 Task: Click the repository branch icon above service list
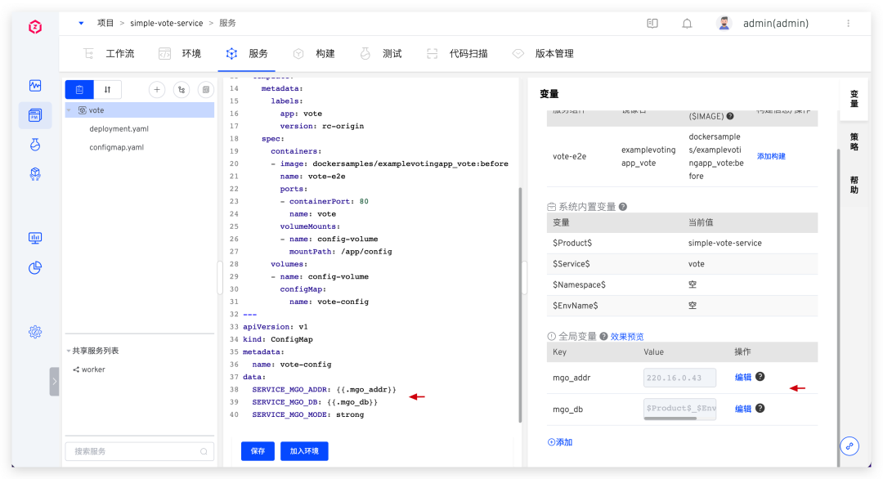click(x=182, y=90)
